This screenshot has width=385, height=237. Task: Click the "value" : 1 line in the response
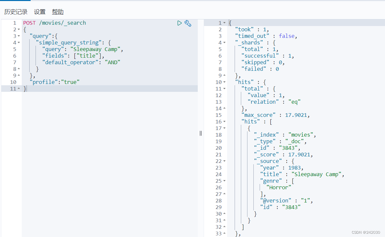click(266, 95)
